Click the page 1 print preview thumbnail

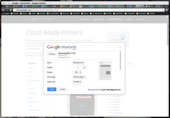tap(105, 70)
